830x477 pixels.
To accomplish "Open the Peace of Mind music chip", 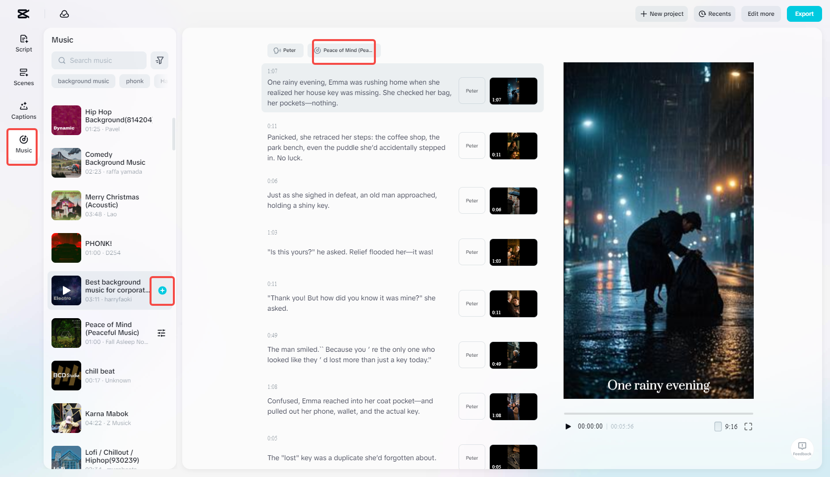I will [344, 50].
